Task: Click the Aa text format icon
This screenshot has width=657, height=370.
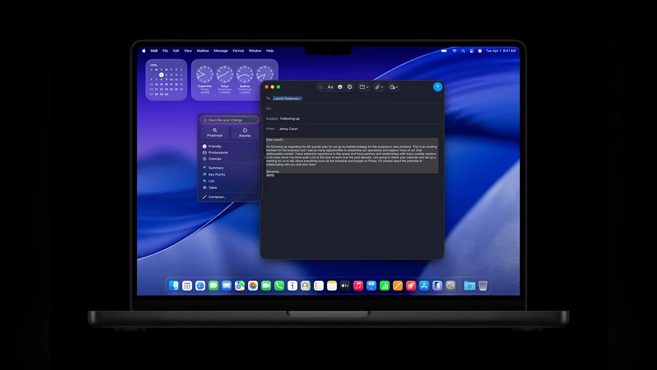Action: [330, 87]
